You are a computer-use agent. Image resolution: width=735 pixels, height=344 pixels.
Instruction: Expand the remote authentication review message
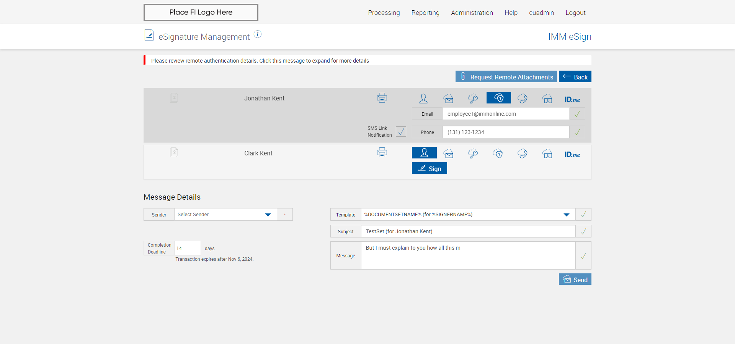pos(367,60)
